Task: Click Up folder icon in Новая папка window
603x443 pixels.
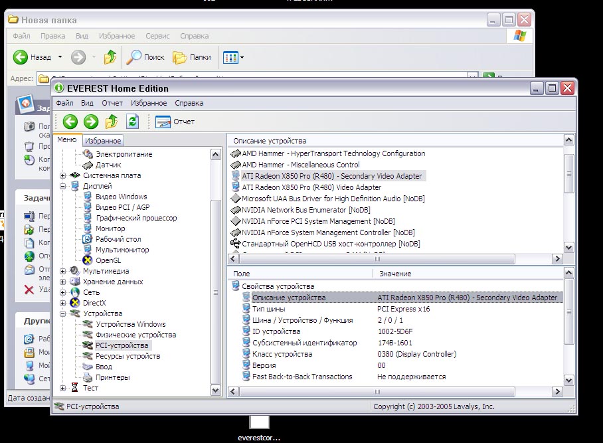Action: coord(110,57)
